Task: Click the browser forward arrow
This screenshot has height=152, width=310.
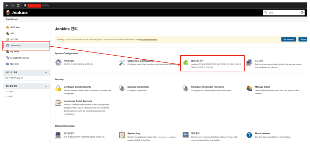Action: click(x=12, y=5)
